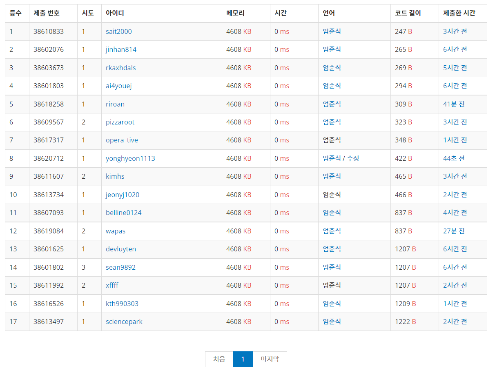View 엄준식 source in pizzaroot's row
Screen dimensions: 495x375
point(332,122)
